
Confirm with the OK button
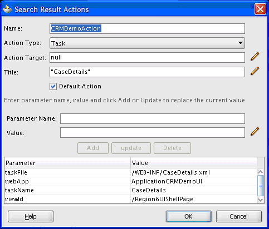(x=188, y=216)
